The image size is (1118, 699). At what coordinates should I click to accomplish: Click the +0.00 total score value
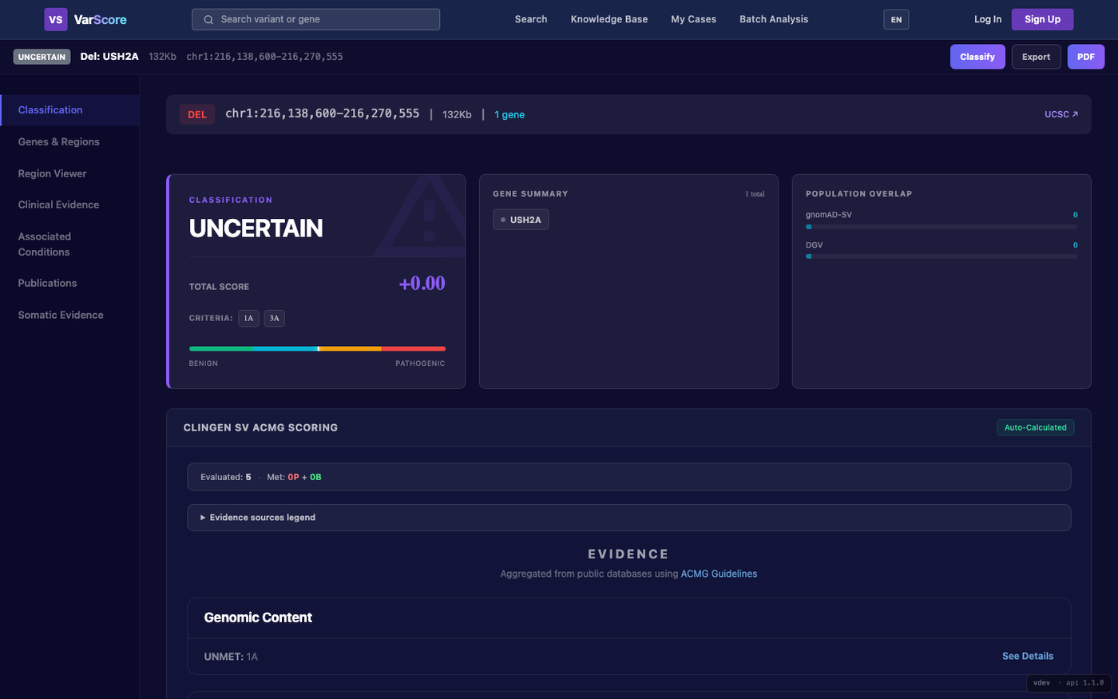tap(422, 284)
